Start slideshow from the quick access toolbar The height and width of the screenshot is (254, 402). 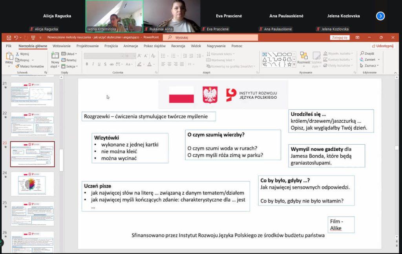(33, 38)
